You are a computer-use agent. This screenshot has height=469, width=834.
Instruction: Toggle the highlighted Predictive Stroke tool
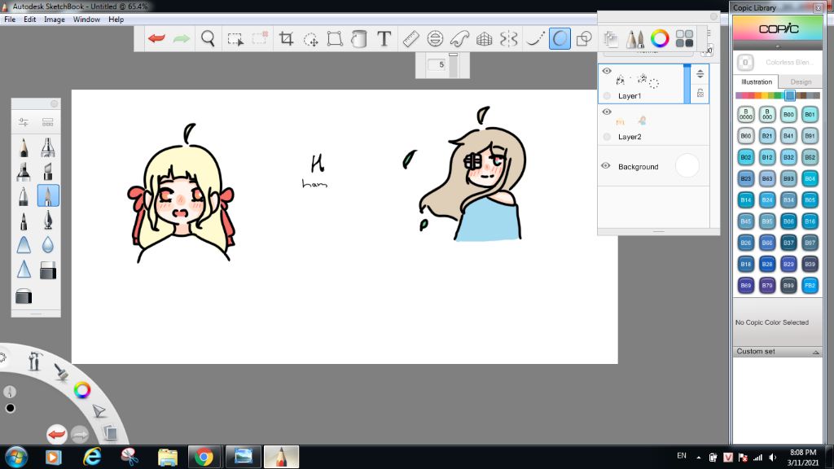coord(560,39)
